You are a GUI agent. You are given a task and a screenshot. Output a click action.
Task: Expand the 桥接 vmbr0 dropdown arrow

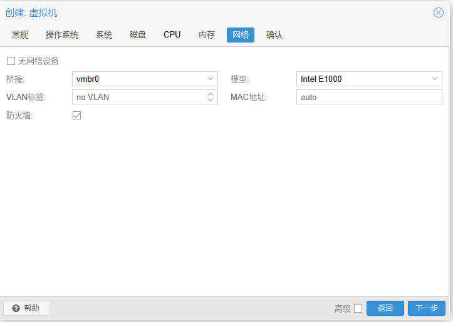pos(211,79)
